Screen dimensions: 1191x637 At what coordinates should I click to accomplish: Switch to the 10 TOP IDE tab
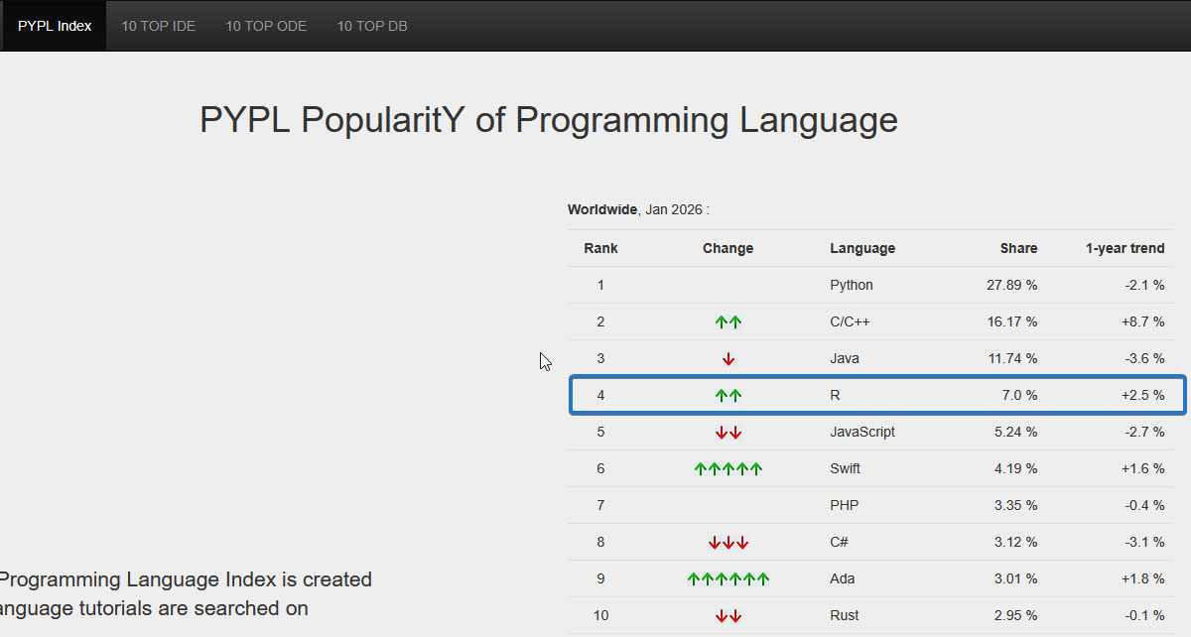click(x=159, y=26)
